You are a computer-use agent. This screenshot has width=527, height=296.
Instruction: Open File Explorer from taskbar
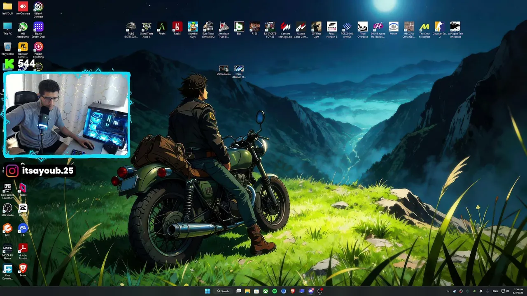[x=247, y=291]
